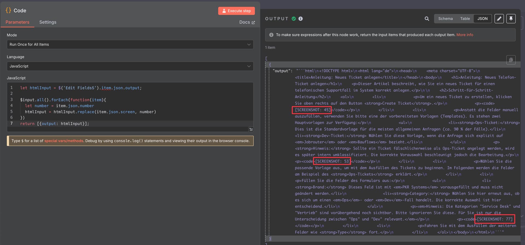525x245 pixels.
Task: Switch to the Parameters tab
Action: click(17, 22)
